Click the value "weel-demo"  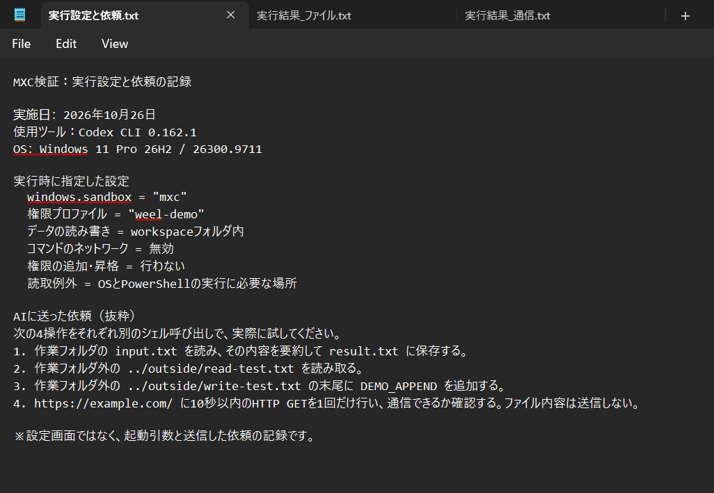[x=166, y=214]
